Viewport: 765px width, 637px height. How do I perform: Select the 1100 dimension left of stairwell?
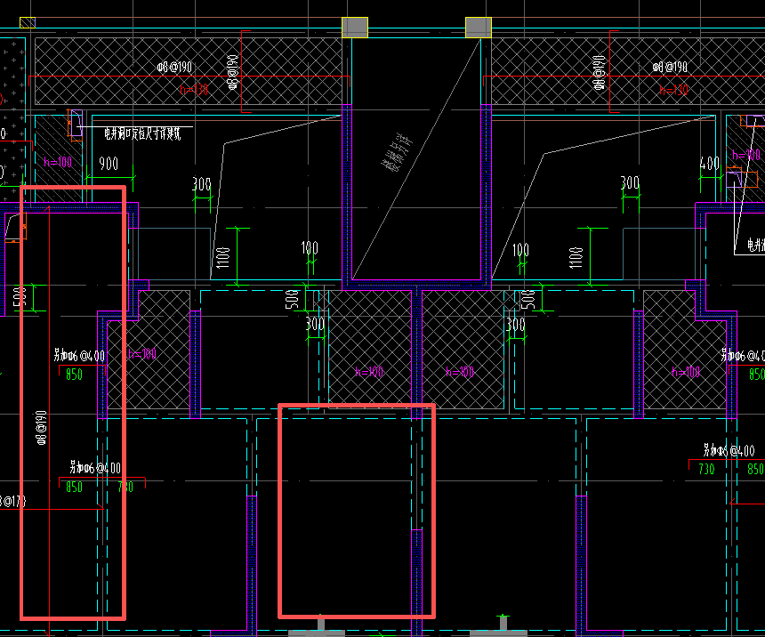[222, 258]
